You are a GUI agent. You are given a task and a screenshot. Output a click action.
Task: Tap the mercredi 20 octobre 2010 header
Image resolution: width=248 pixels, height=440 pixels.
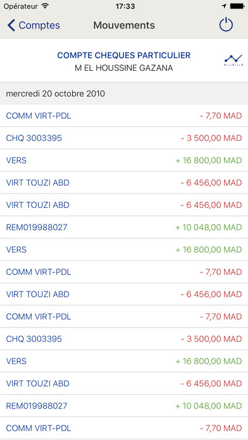coord(124,94)
